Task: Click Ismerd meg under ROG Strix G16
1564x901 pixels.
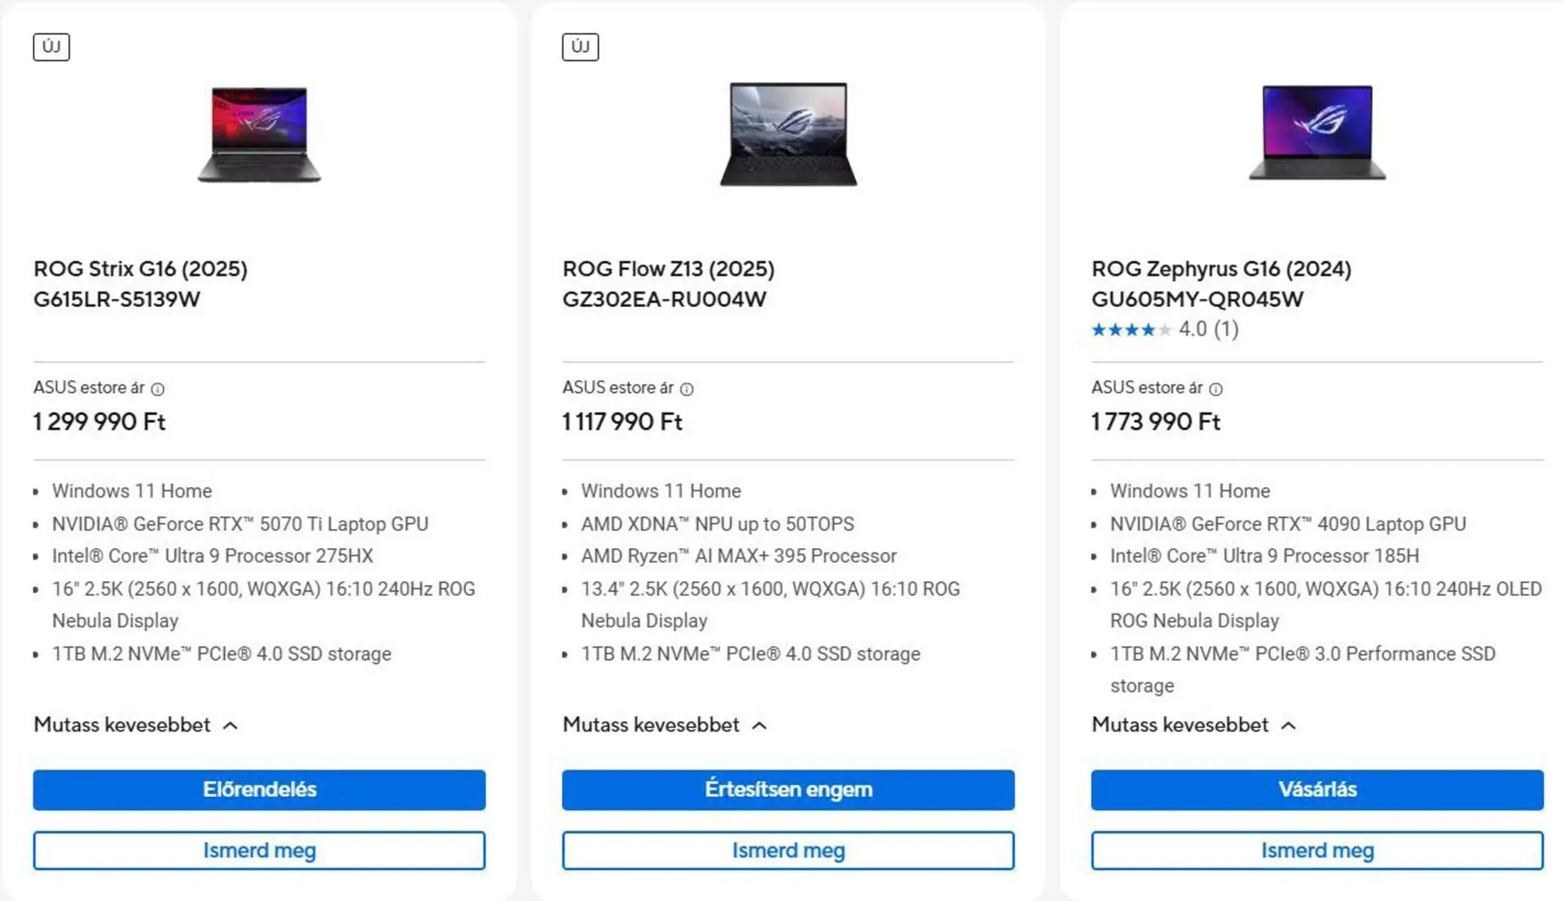Action: (259, 850)
